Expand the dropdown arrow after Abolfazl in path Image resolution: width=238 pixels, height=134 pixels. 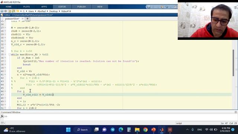48,11
